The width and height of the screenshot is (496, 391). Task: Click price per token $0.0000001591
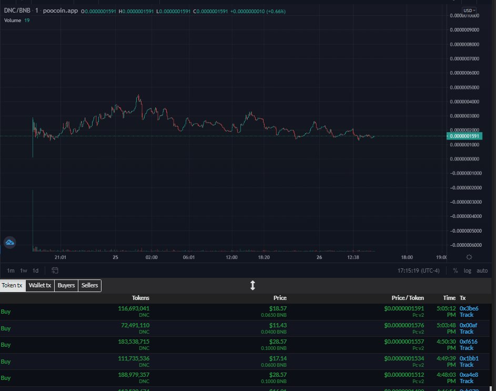(x=404, y=308)
